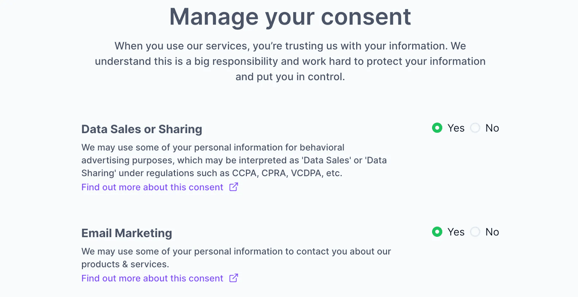
Task: Click the 'No' label beside Email Marketing
Action: pos(492,232)
